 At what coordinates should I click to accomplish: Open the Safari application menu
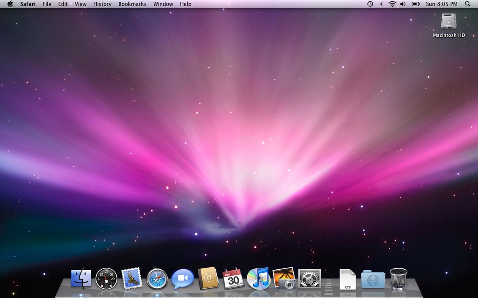[x=28, y=4]
